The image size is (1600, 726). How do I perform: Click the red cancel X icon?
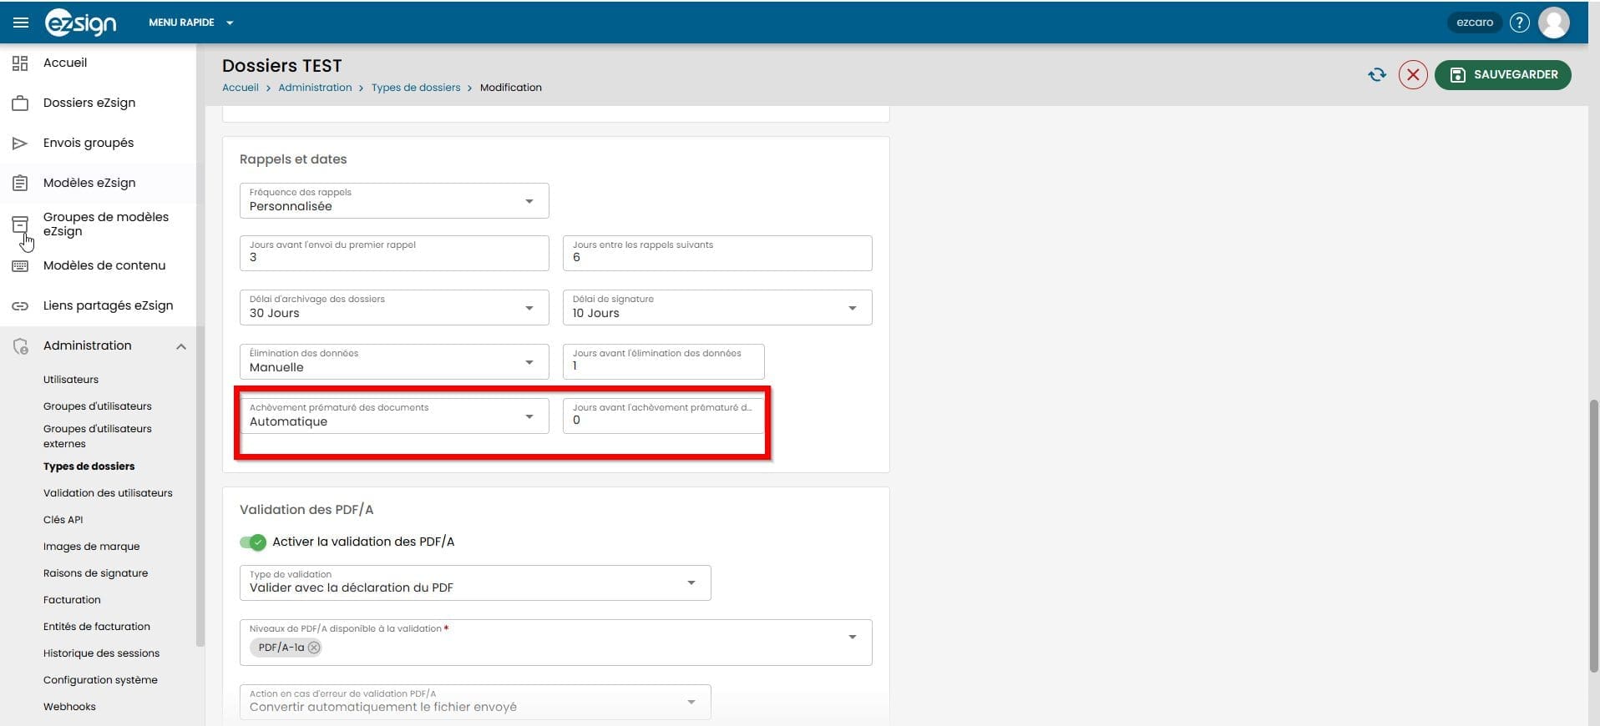[x=1412, y=75]
